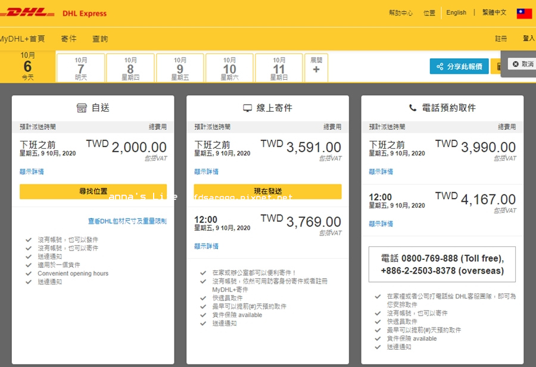Switch language to English
This screenshot has height=367, width=536.
point(456,12)
